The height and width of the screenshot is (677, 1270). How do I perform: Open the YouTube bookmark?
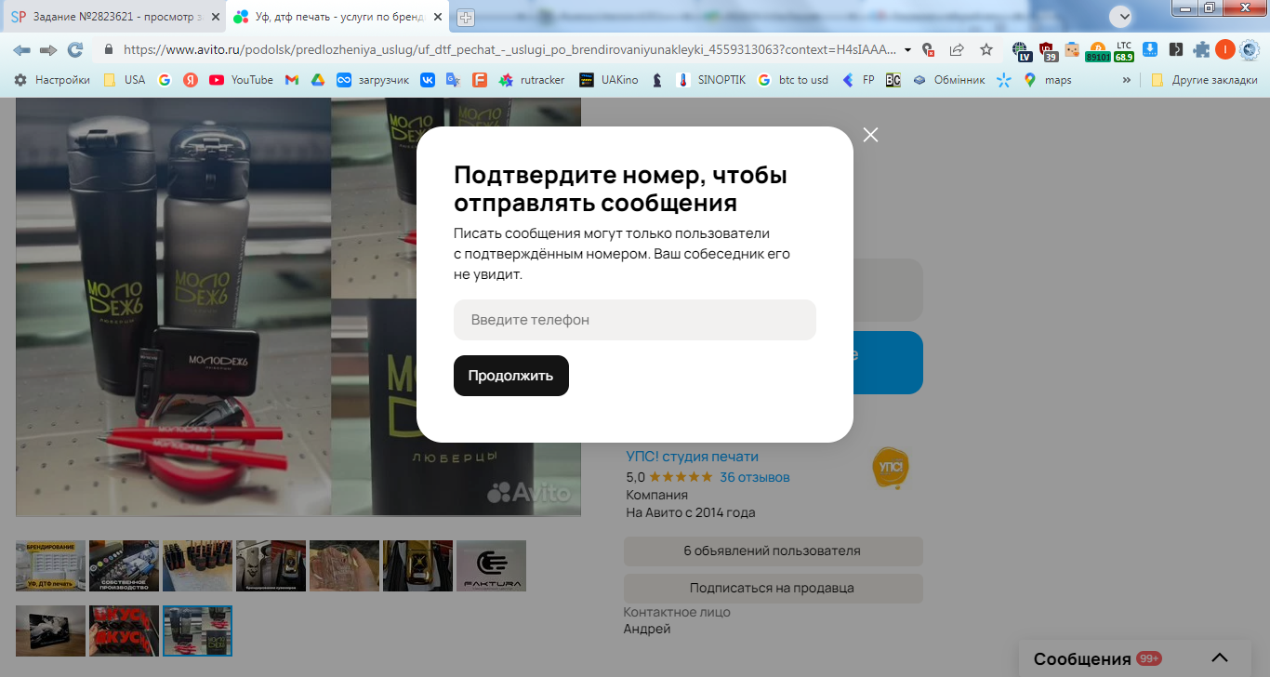[242, 80]
